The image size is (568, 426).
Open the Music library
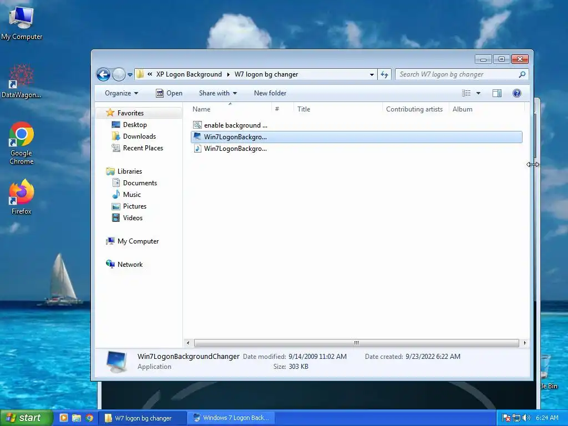[x=132, y=195]
